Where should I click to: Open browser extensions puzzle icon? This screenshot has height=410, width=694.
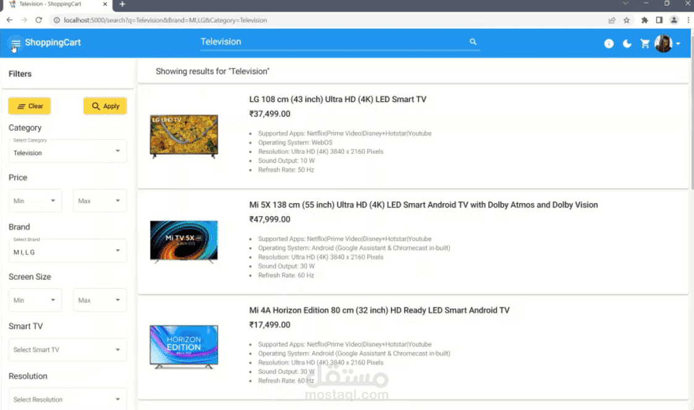click(x=645, y=20)
